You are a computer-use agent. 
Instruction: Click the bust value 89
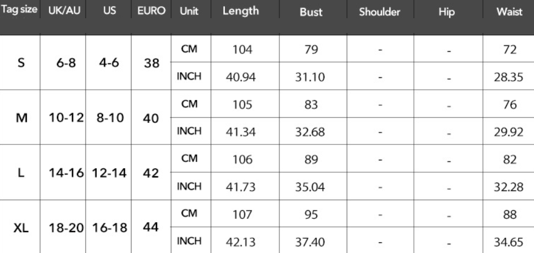point(311,160)
